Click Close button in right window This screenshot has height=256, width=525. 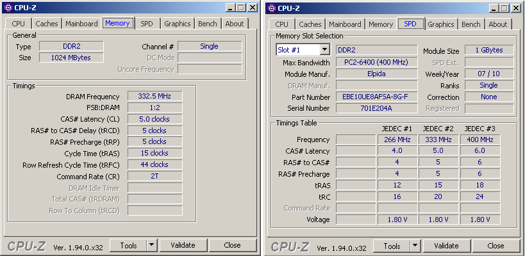(496, 246)
